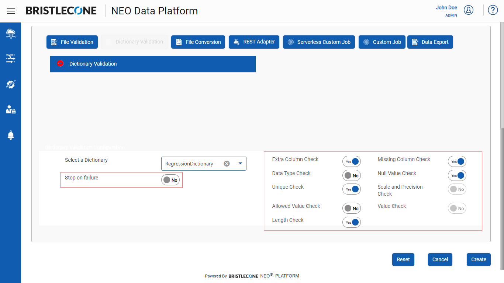504x283 pixels.
Task: Disable the Missing Column Check toggle
Action: [457, 161]
